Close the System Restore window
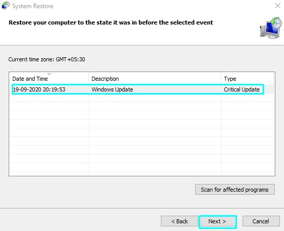The image size is (284, 231). (278, 6)
